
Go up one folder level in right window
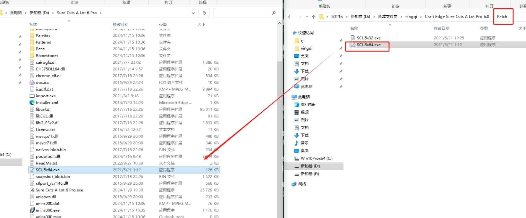(314, 17)
